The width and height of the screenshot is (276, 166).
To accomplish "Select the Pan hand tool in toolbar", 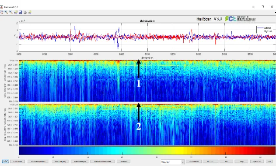I will 2,12.
